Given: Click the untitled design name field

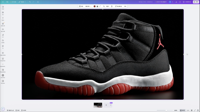Looking at the screenshot, I should pos(146,2).
